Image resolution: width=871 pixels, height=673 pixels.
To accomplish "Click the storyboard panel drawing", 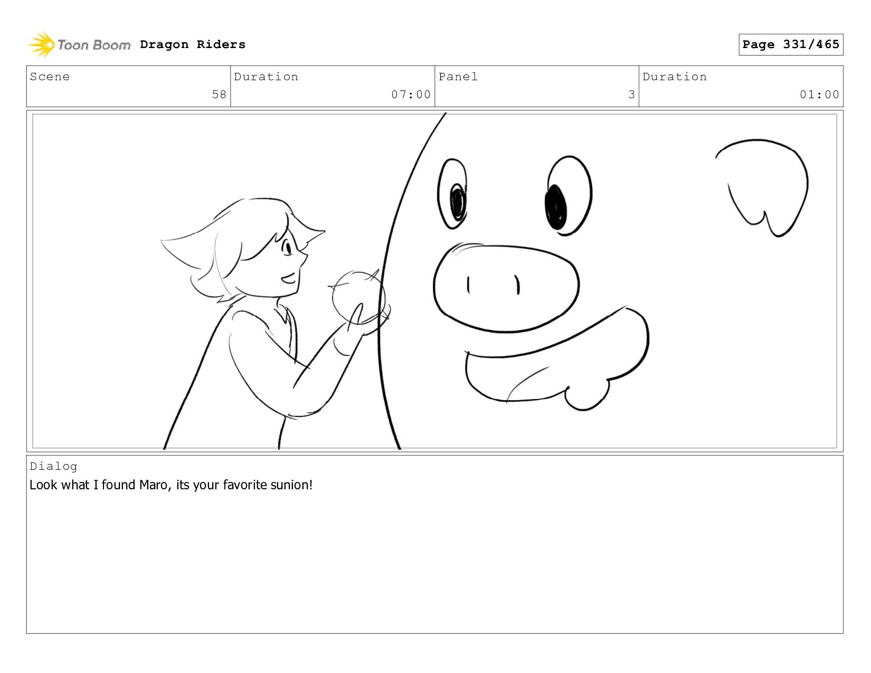I will coord(434,281).
